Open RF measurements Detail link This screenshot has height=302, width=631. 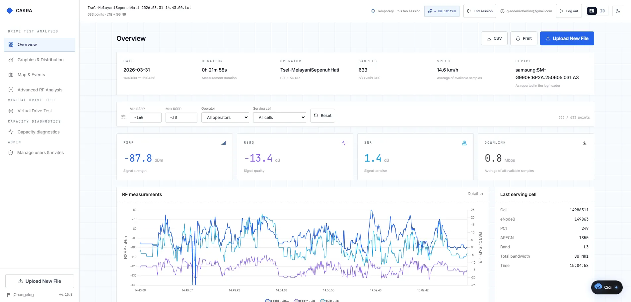click(475, 194)
